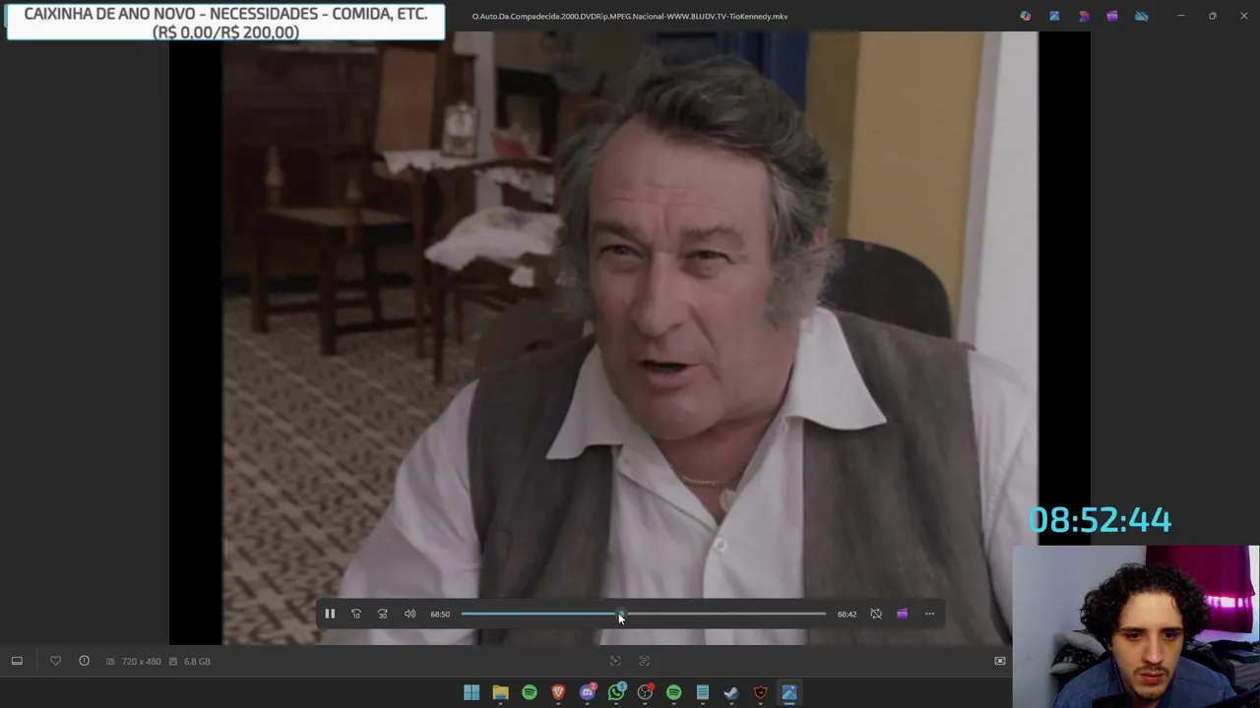Open Steam from the taskbar

pyautogui.click(x=731, y=692)
